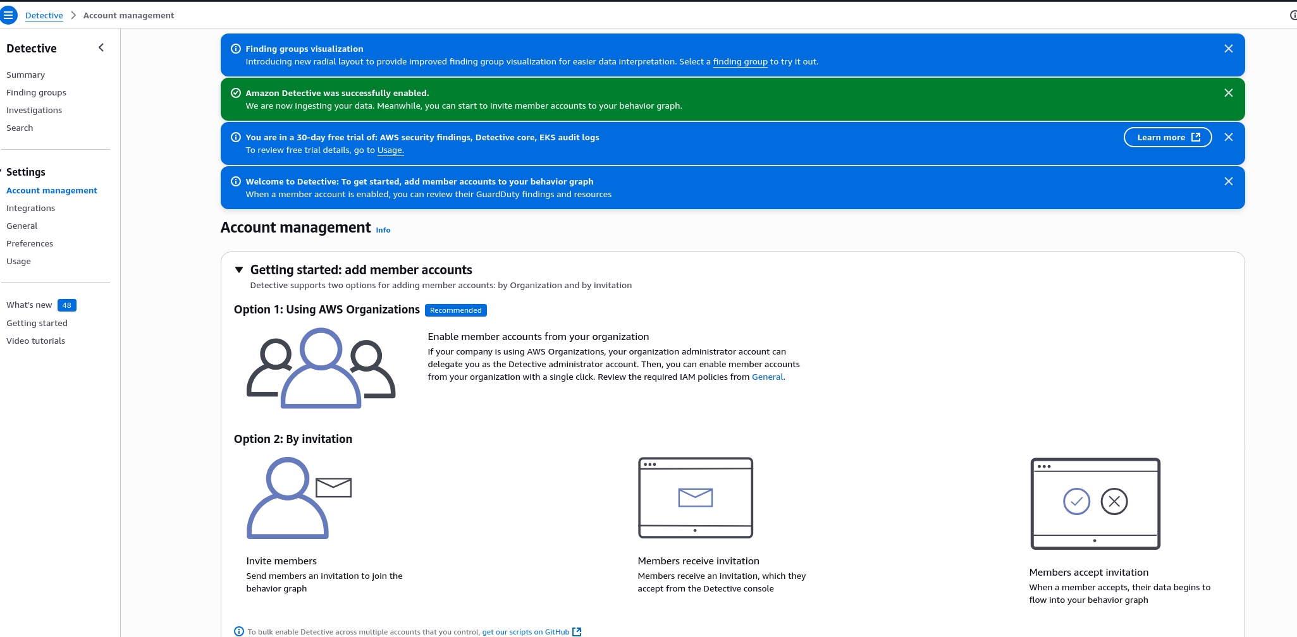The height and width of the screenshot is (637, 1297).
Task: Open Video tutorials
Action: click(35, 341)
